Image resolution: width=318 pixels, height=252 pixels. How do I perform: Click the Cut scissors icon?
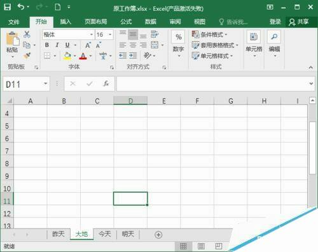27,34
